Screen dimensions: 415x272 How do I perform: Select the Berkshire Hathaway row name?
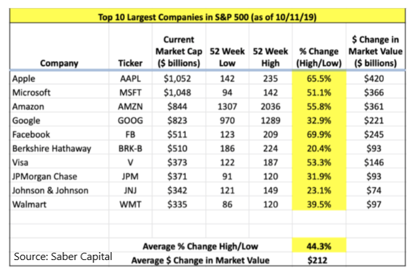tap(52, 149)
